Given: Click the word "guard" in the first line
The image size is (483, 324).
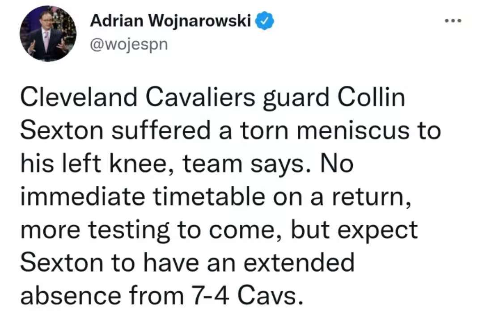Looking at the screenshot, I should (297, 98).
